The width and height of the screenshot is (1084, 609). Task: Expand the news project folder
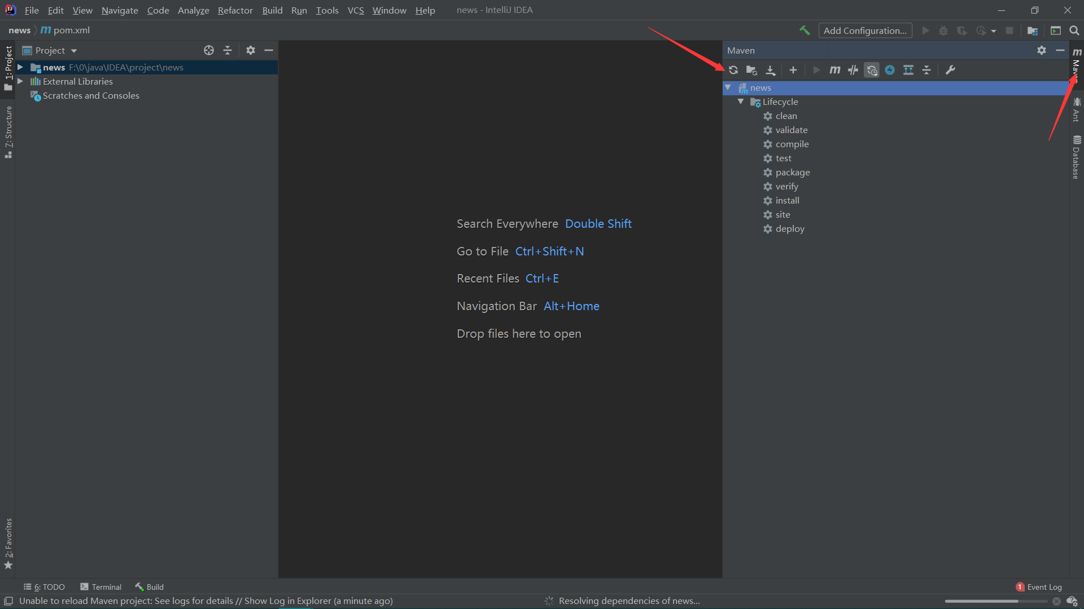20,67
